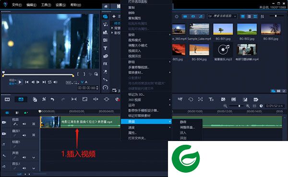Screen dimensions: 288x177
Task: Expand 速度 submenu in context menu
Action: (x=146, y=127)
